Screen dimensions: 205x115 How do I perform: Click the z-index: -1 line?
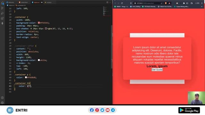click(23, 63)
